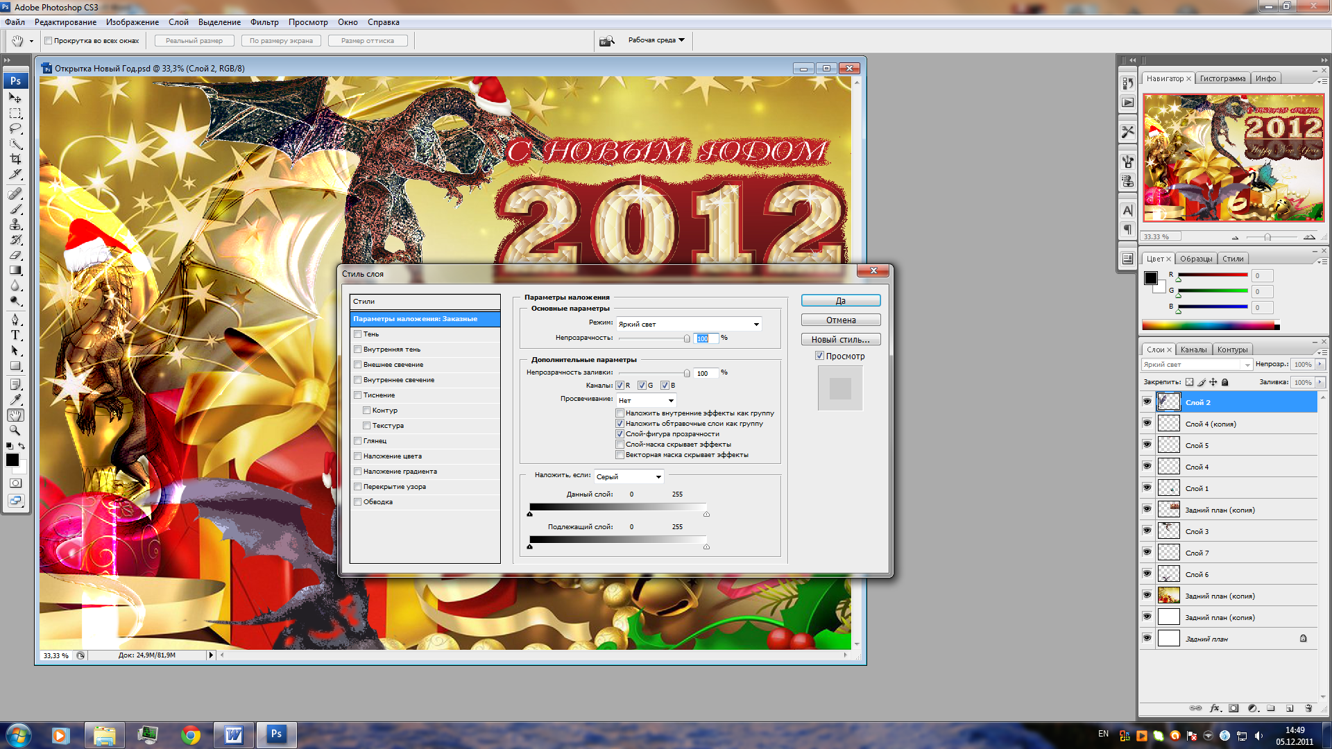Select the Clone Stamp tool
This screenshot has width=1332, height=749.
point(15,224)
